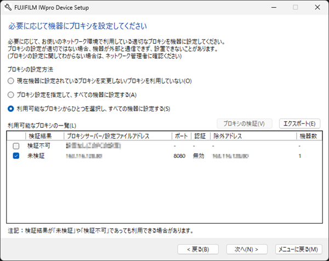Proceed with the 次へ(N) button
The width and height of the screenshot is (329, 261).
click(247, 249)
